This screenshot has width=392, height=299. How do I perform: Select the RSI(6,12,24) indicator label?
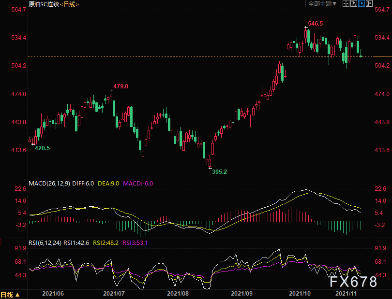(x=45, y=243)
